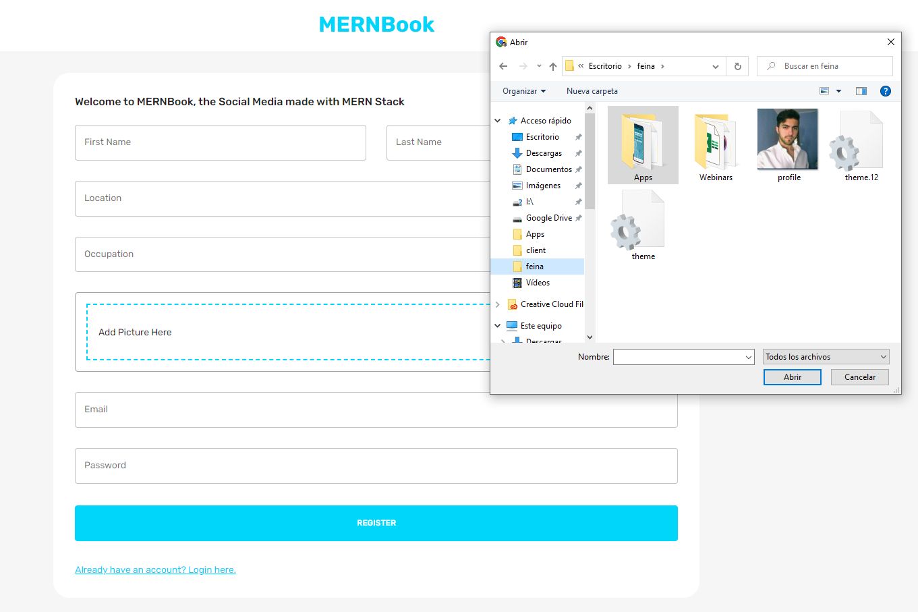Viewport: 918px width, 612px height.
Task: Click the Occupation field
Action: coord(283,254)
